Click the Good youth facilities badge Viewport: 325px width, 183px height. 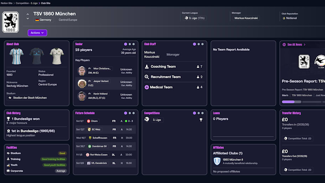click(55, 165)
